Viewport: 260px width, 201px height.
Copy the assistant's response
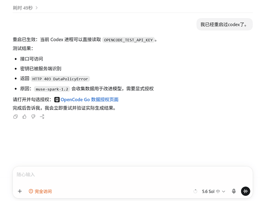(15, 117)
